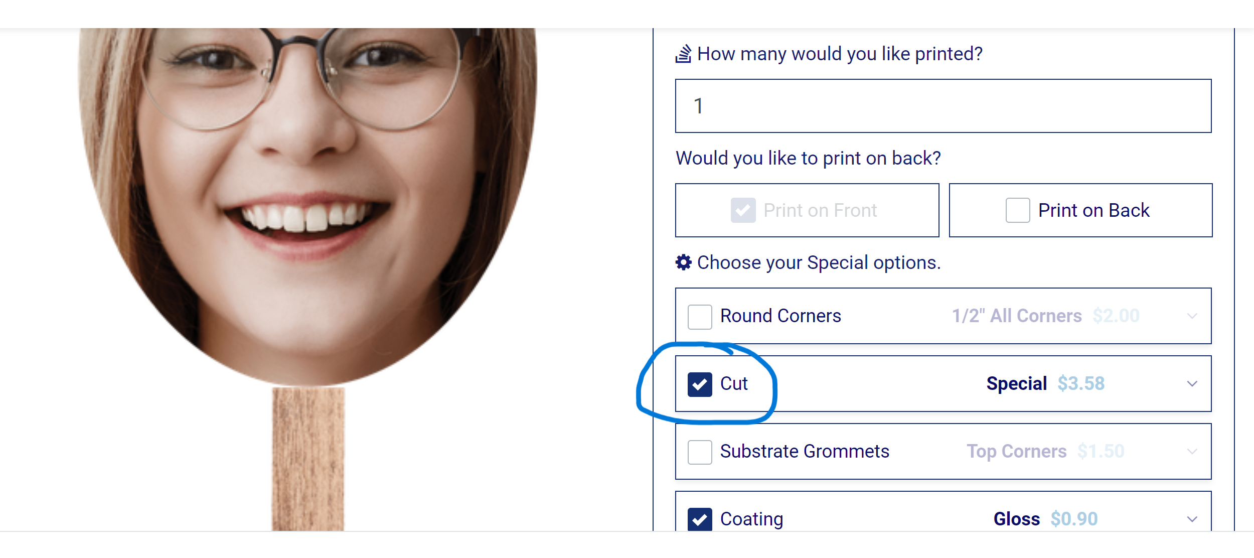Viewport: 1254px width, 558px height.
Task: Uncheck the Cut option checkbox
Action: coord(700,384)
